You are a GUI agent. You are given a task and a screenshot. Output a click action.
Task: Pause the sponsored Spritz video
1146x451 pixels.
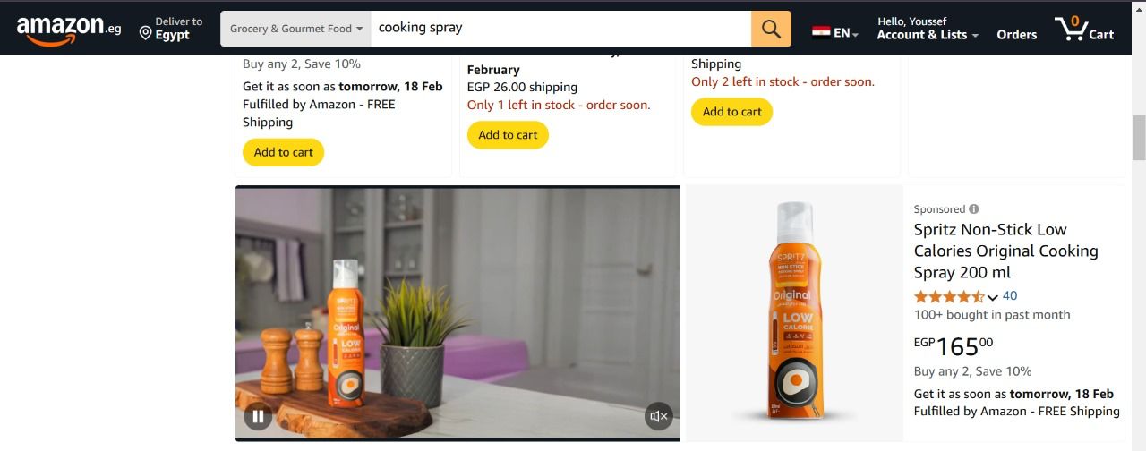[258, 416]
